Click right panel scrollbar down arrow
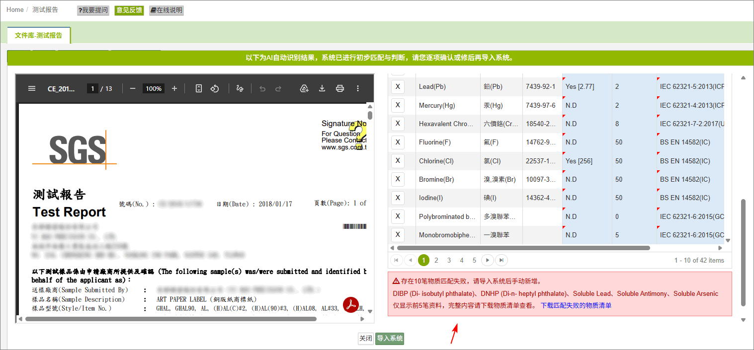 click(x=744, y=320)
